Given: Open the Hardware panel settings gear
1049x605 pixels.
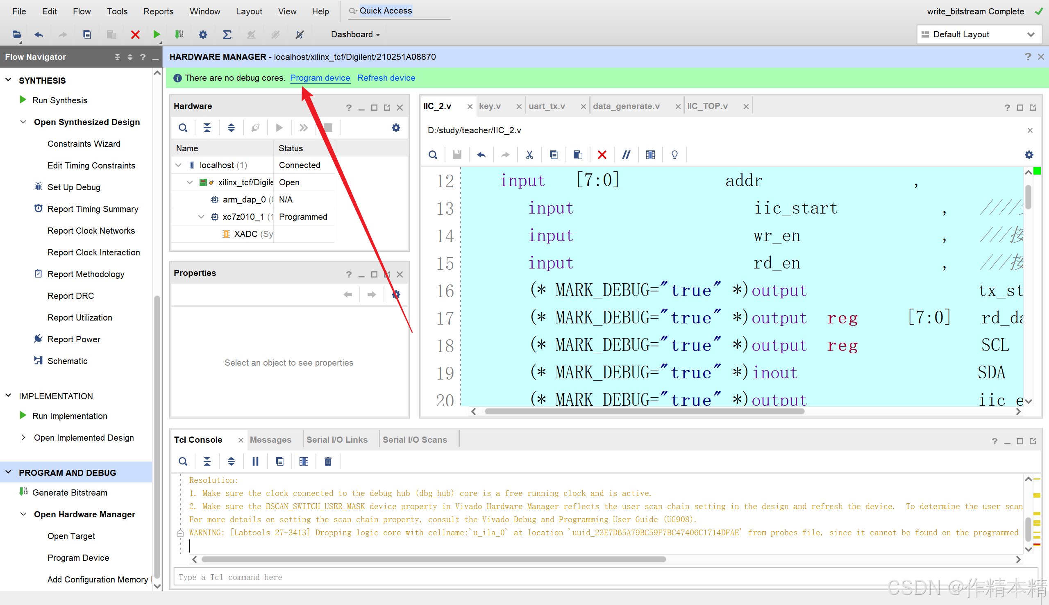Looking at the screenshot, I should 396,127.
